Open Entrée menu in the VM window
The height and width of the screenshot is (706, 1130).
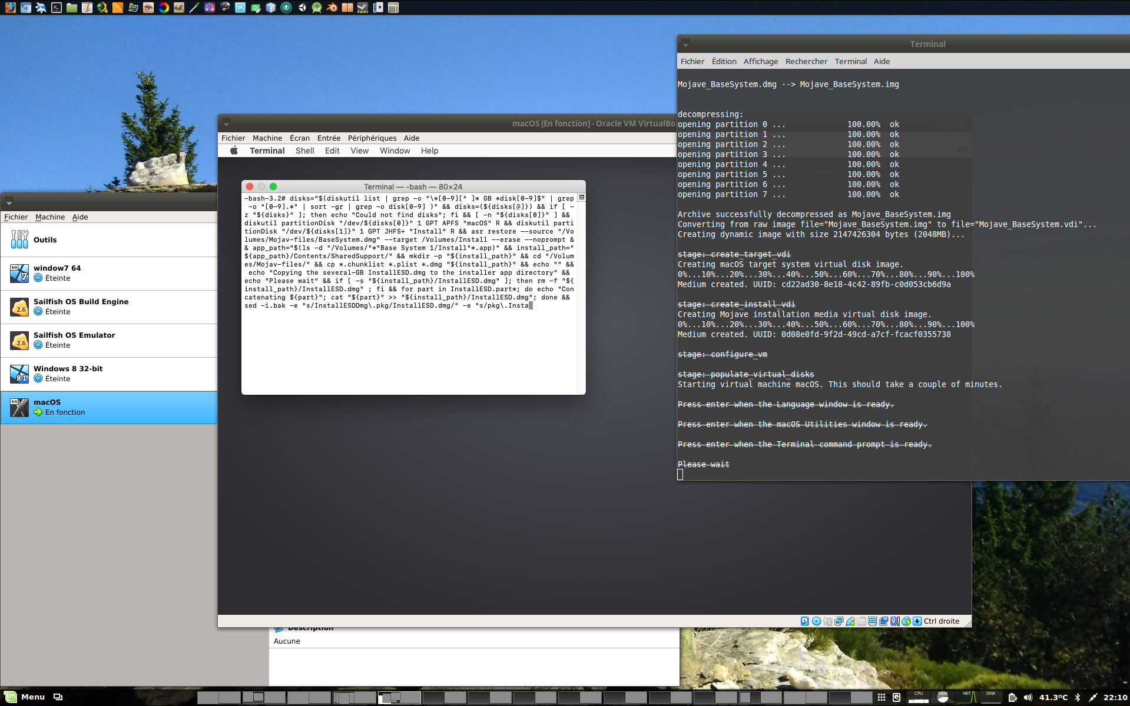[x=329, y=138]
